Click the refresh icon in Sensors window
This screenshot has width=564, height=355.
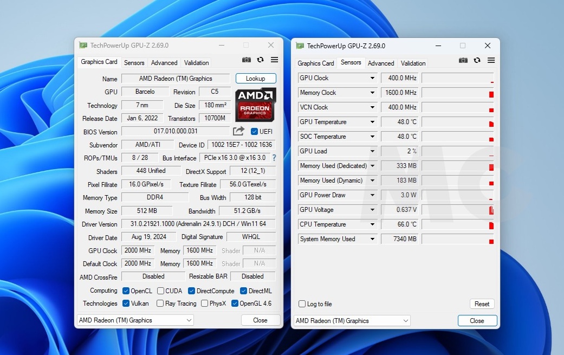click(477, 61)
